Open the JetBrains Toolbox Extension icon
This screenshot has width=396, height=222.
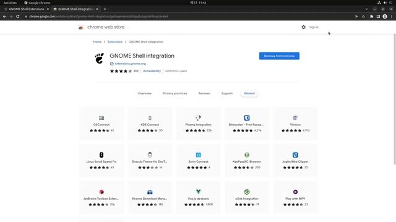click(101, 192)
